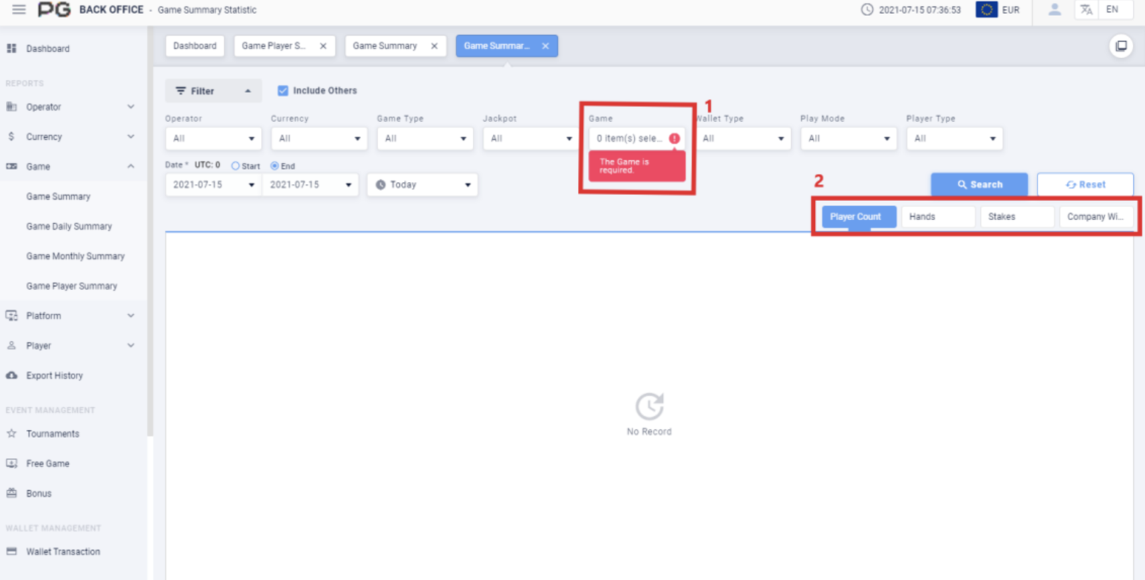
Task: Click the language translate icon
Action: tap(1086, 9)
